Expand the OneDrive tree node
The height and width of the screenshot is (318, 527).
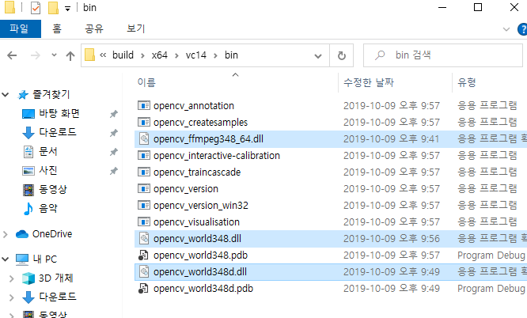coord(6,234)
